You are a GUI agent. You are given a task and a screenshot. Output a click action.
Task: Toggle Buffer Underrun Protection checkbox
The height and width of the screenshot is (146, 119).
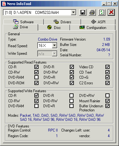[107, 106]
